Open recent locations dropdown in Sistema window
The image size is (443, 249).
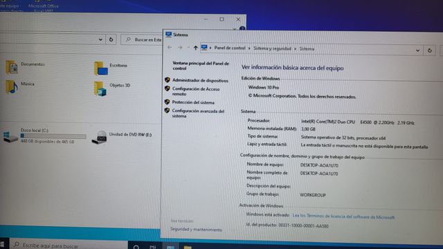coord(188,48)
